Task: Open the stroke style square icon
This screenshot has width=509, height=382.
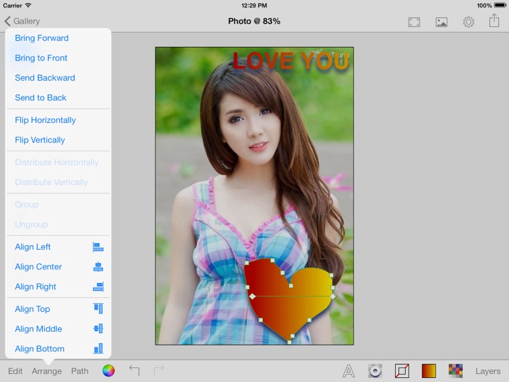Action: point(402,371)
